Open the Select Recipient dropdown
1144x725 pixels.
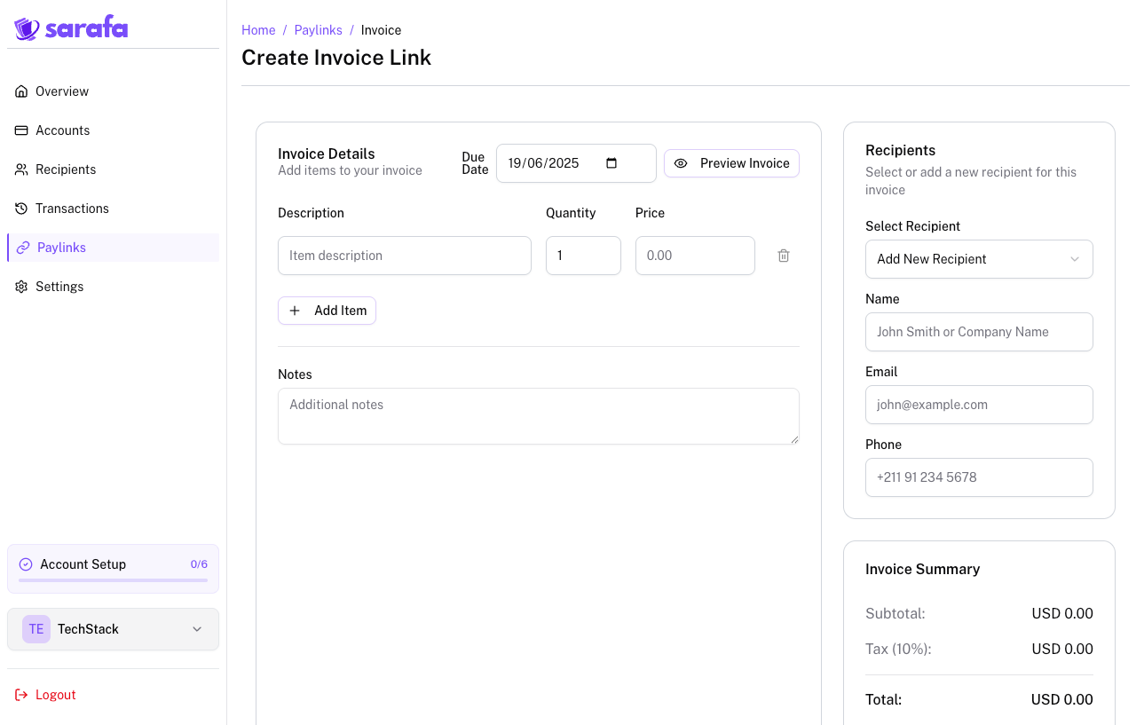pos(979,259)
